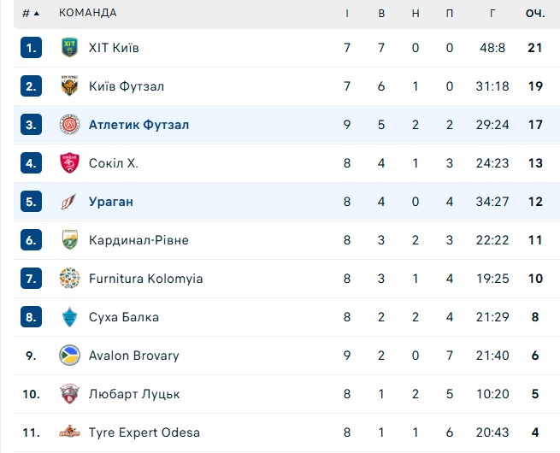Click the Суха Балка team logo
Image resolution: width=560 pixels, height=453 pixels.
point(69,317)
